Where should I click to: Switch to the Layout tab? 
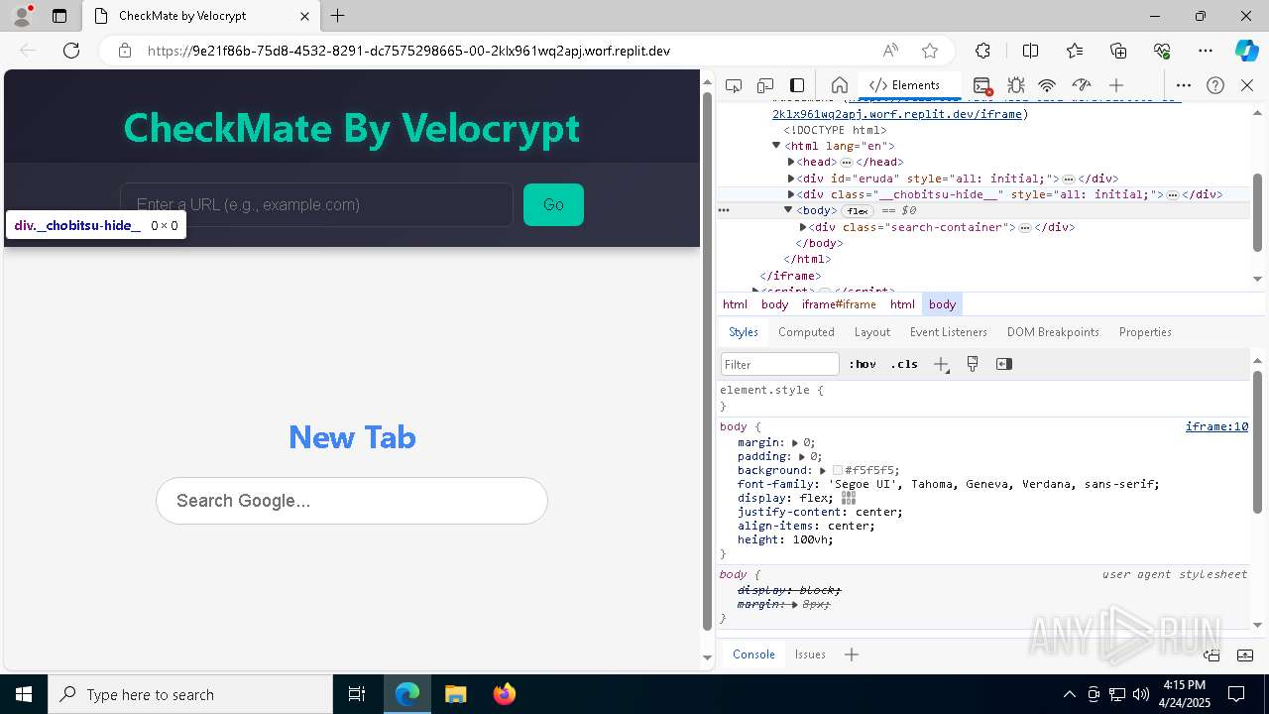click(872, 332)
